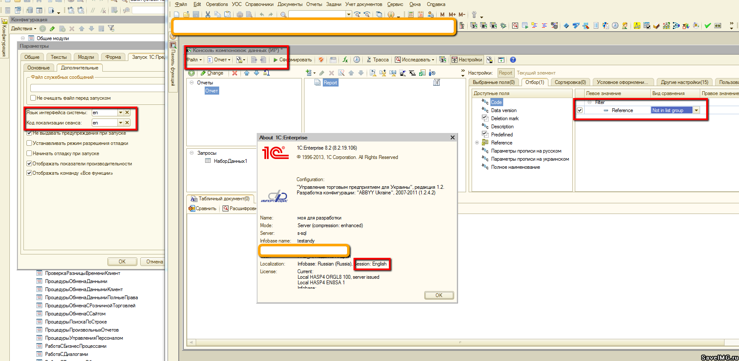
Task: Click the Трасса trace toolbar item
Action: (x=377, y=60)
